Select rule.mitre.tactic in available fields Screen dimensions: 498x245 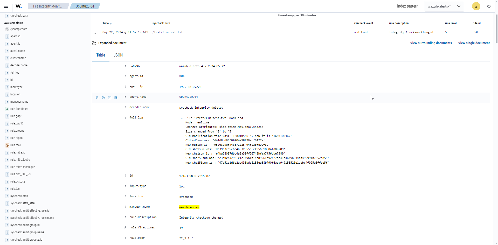(x=20, y=160)
